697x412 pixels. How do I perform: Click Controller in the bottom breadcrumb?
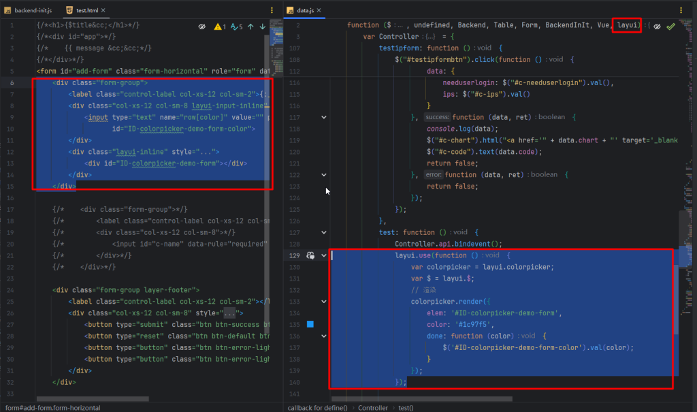pyautogui.click(x=373, y=407)
